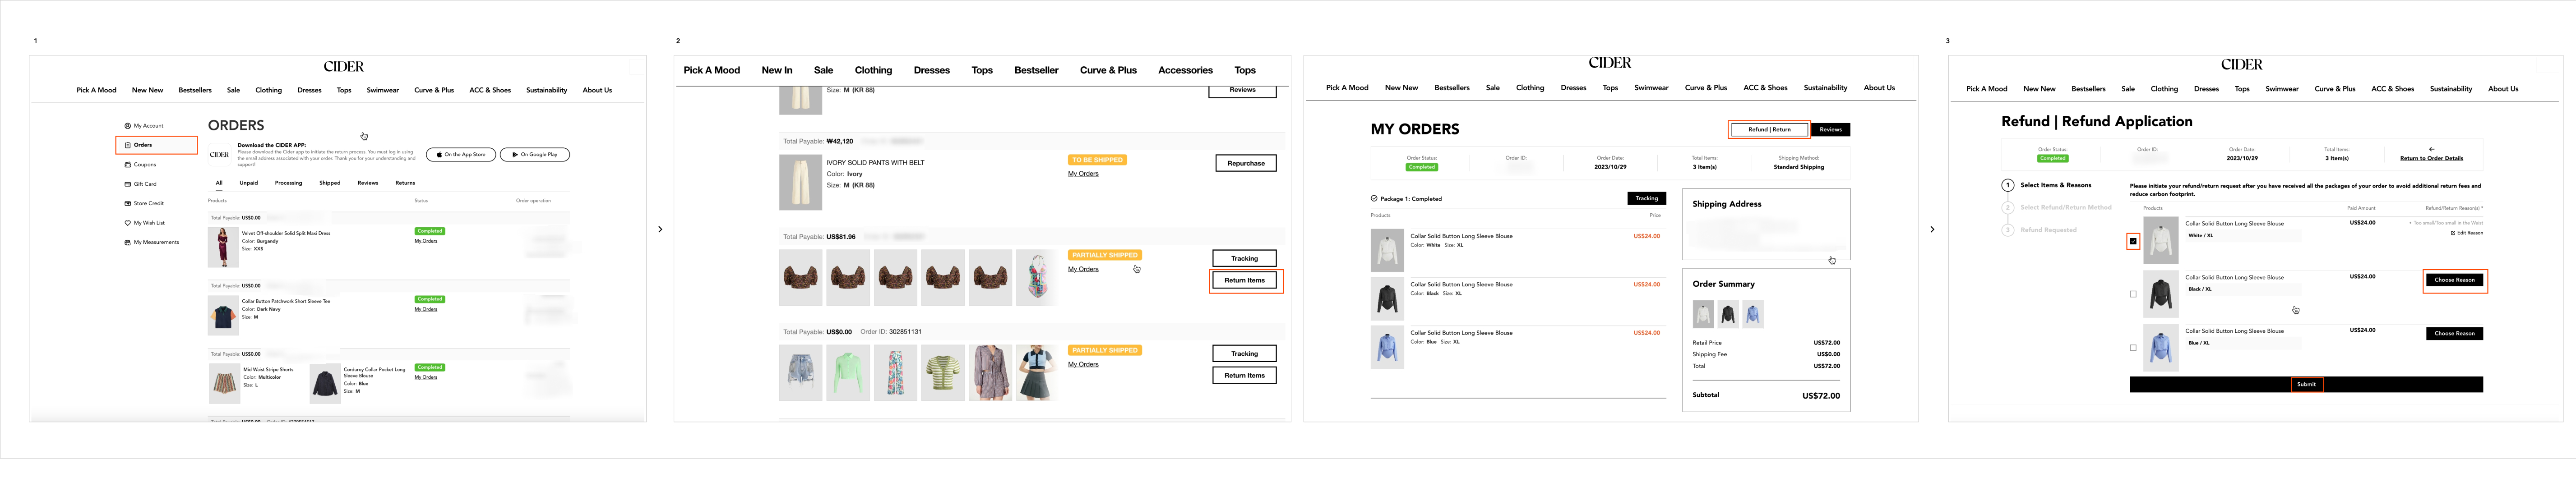Open New In on the second panel navigation

[777, 70]
